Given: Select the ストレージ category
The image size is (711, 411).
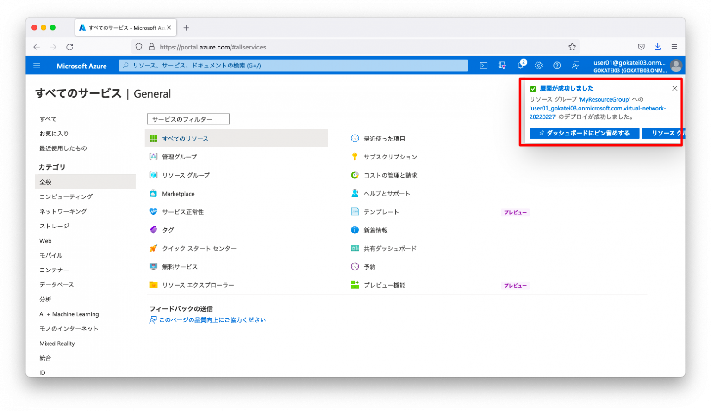Looking at the screenshot, I should click(54, 226).
